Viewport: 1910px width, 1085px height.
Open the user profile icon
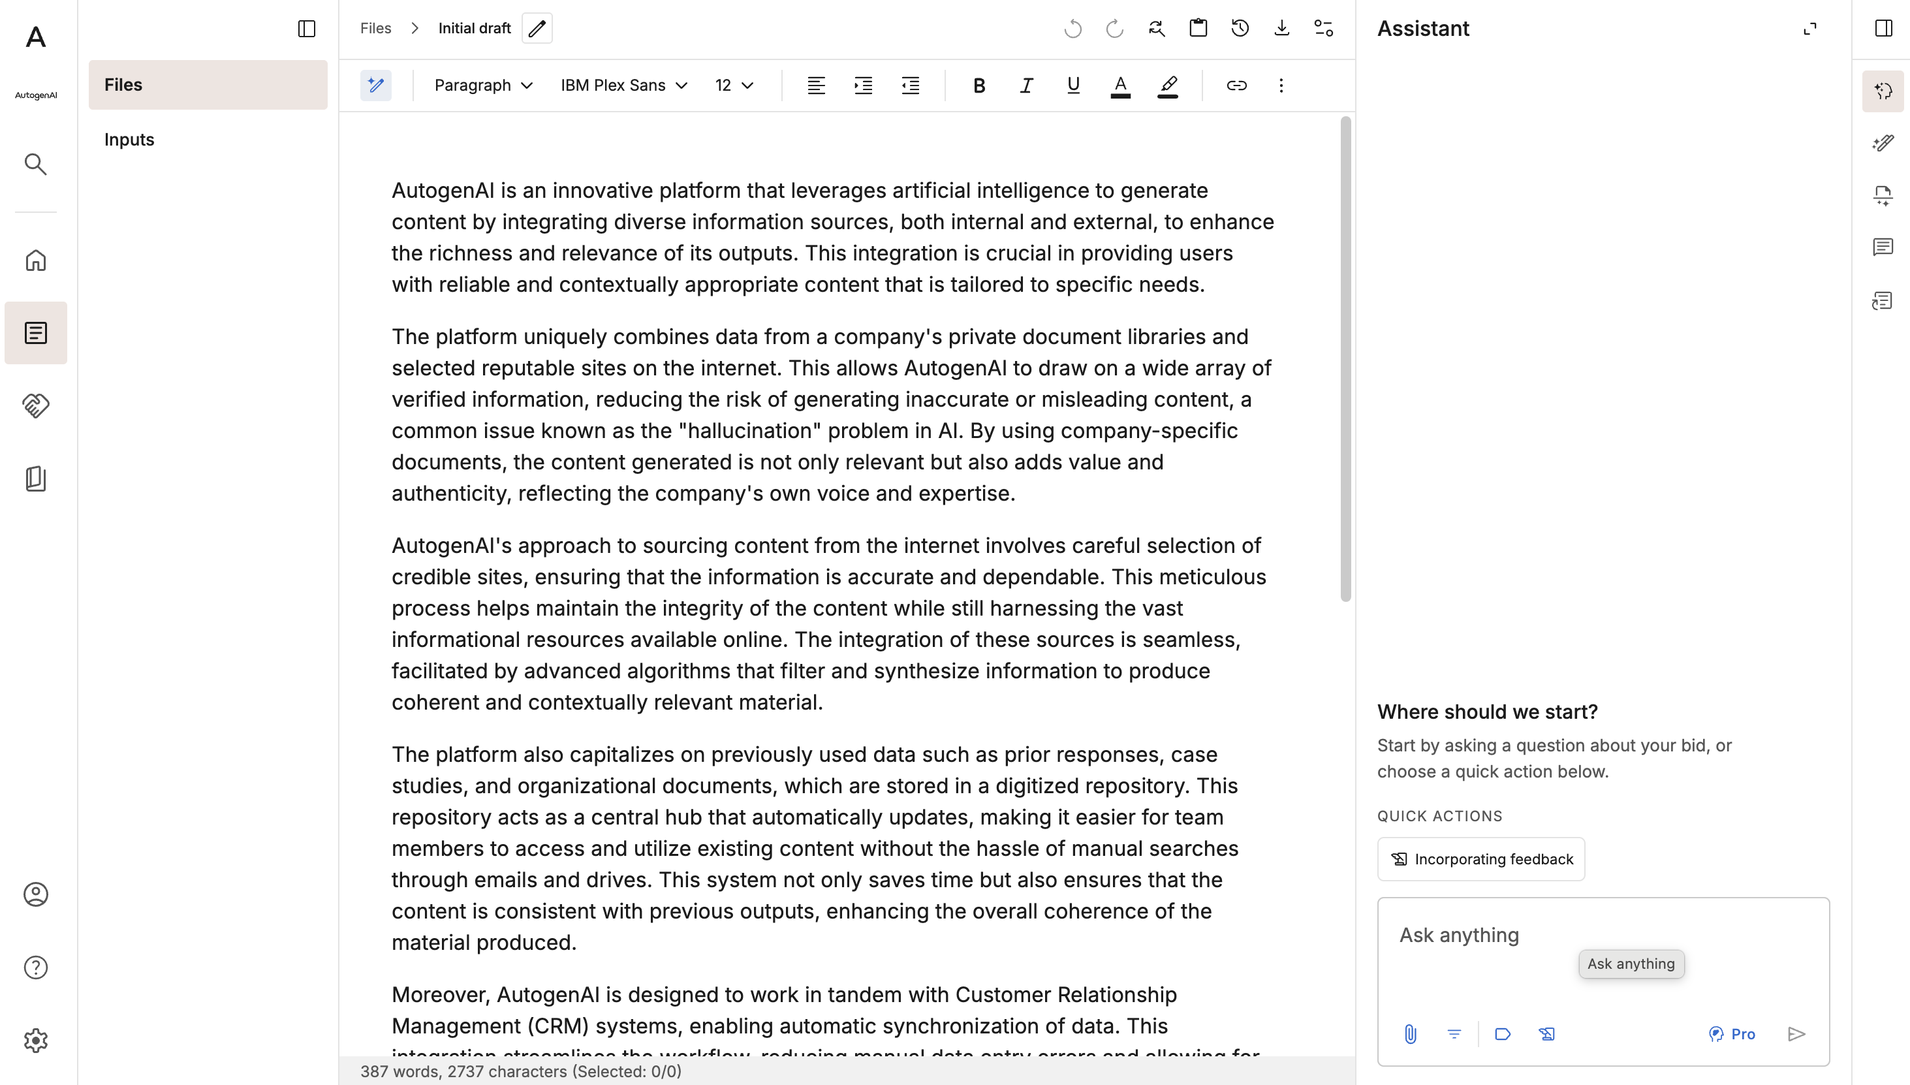coord(36,894)
